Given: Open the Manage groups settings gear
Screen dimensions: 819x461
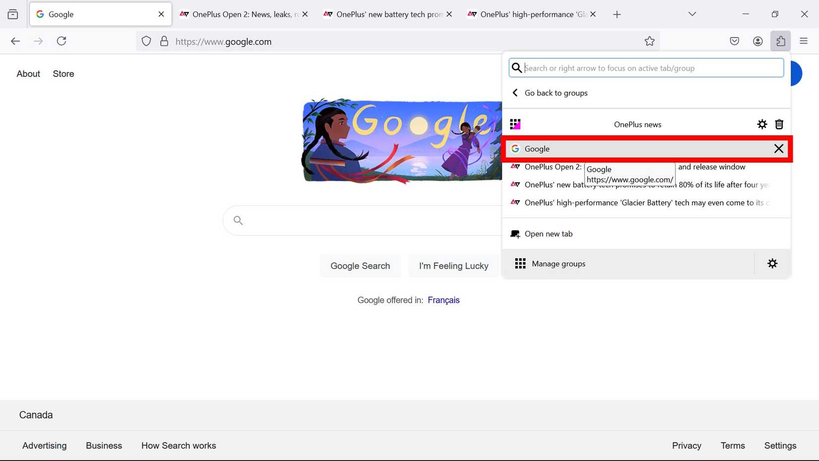Looking at the screenshot, I should (772, 263).
